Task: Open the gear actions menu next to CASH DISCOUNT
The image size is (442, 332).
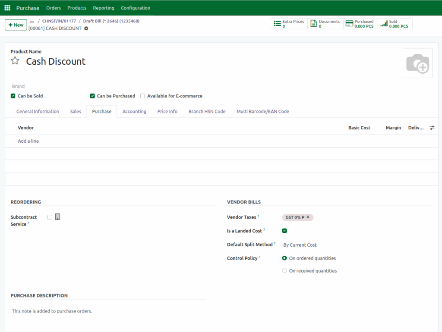Action: click(x=85, y=28)
